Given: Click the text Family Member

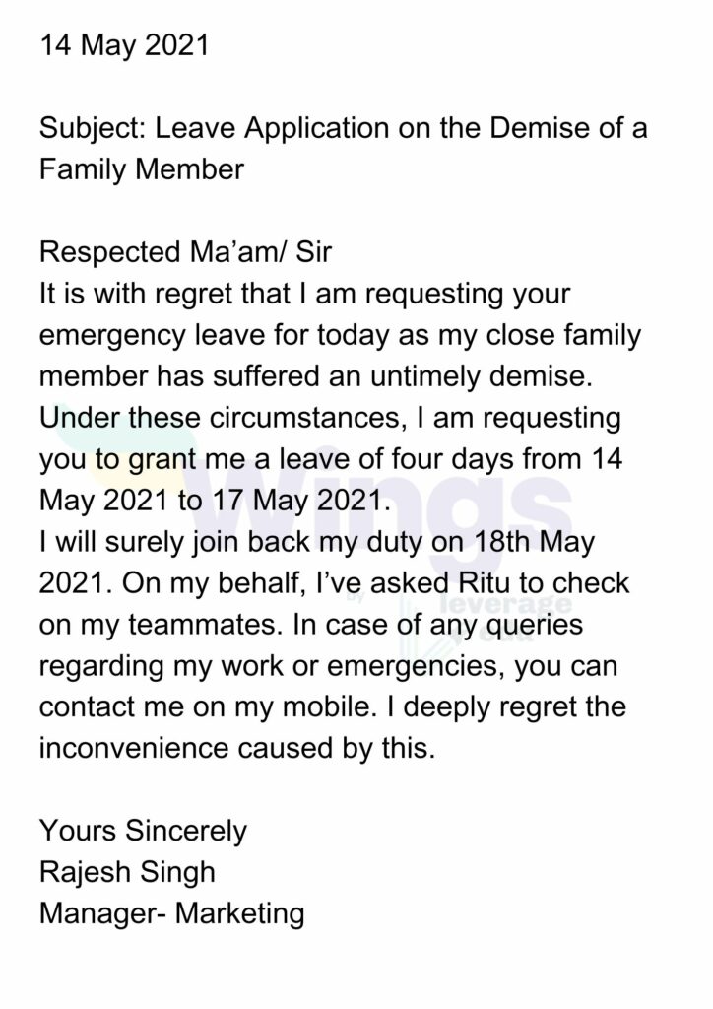Looking at the screenshot, I should click(142, 169).
